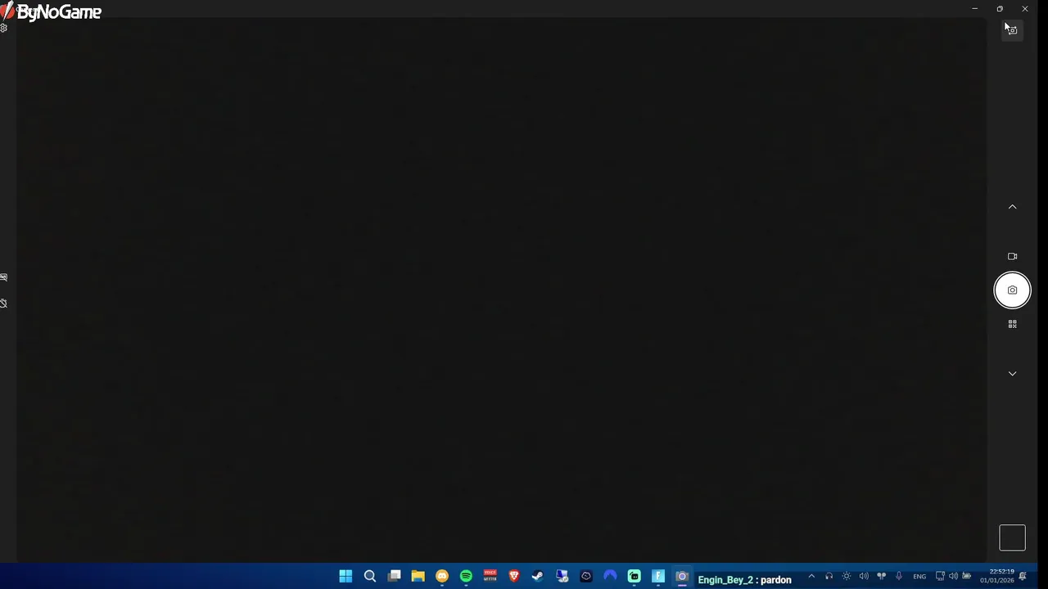Show hidden system tray icons
The height and width of the screenshot is (589, 1048).
[811, 577]
